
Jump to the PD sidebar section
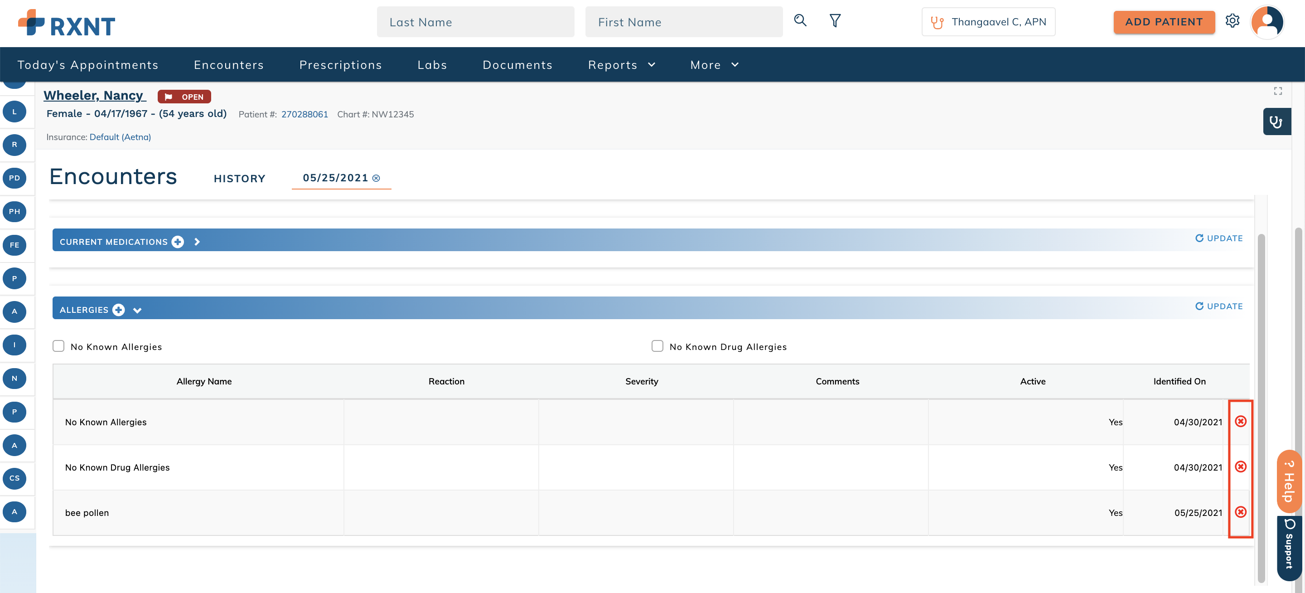(x=14, y=179)
